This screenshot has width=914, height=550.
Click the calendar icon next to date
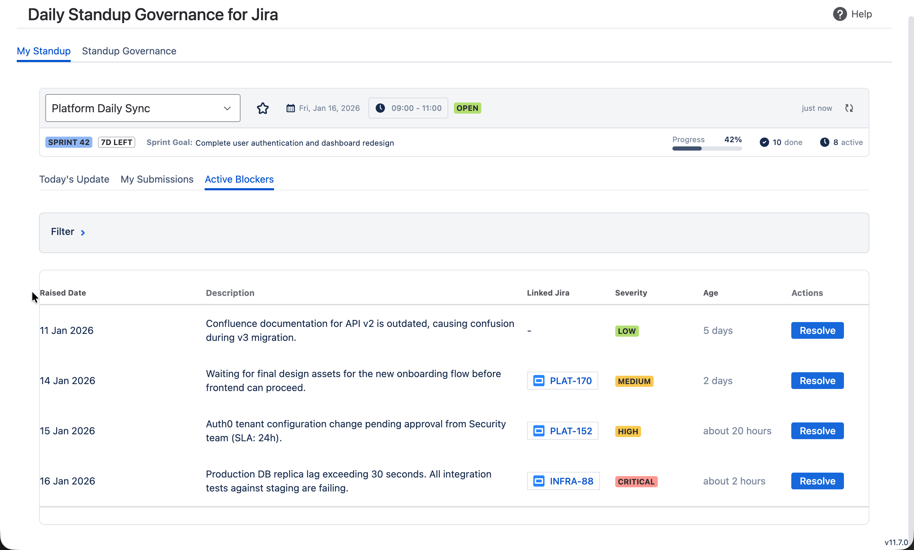pos(291,108)
